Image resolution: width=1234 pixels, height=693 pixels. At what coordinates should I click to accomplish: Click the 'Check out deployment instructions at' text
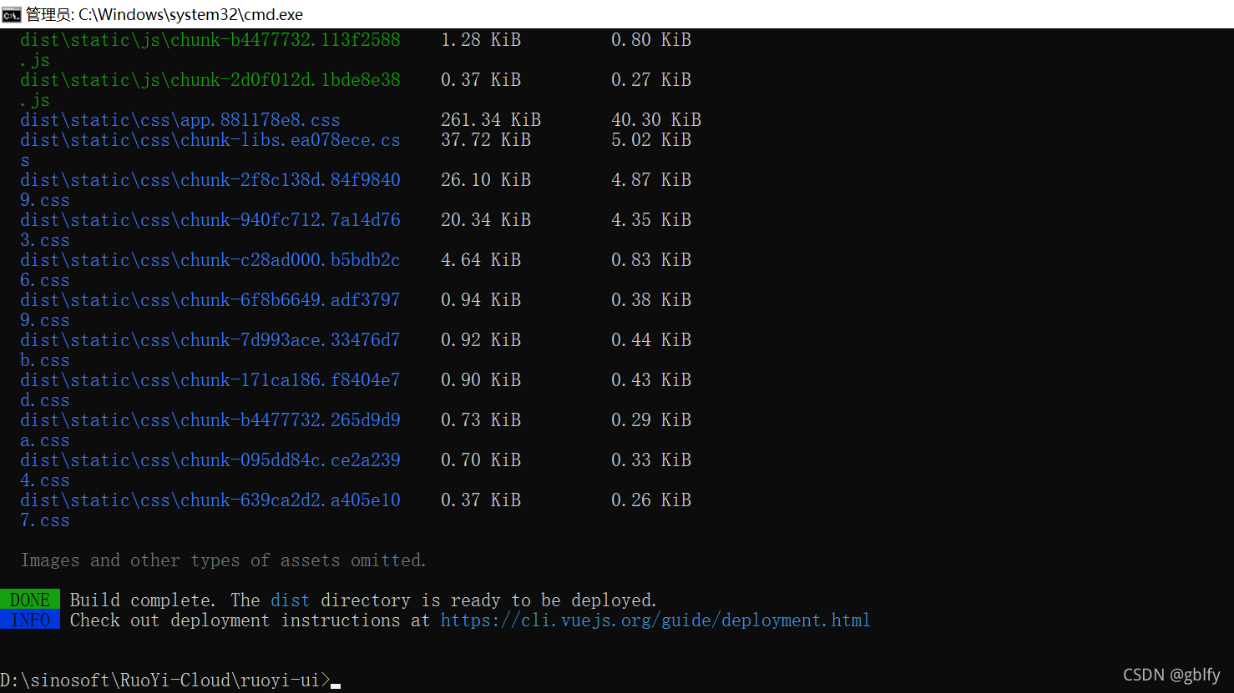tap(250, 620)
